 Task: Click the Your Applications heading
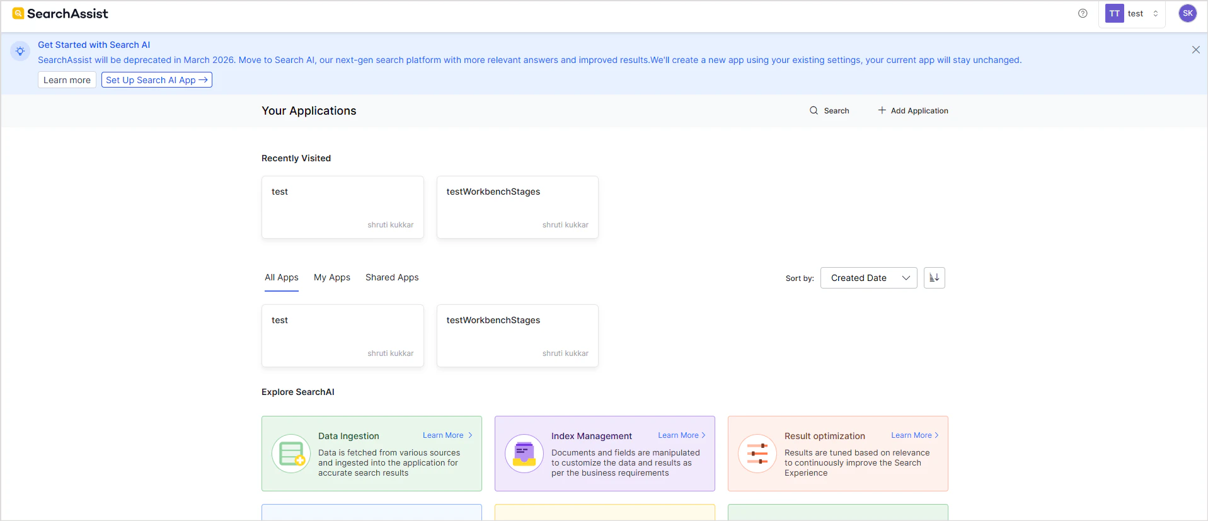pos(309,111)
